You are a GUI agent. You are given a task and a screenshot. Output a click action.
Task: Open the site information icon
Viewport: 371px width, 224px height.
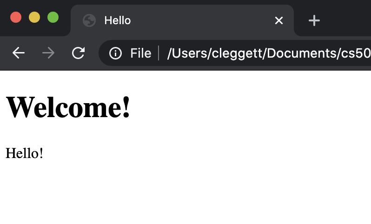coord(115,53)
